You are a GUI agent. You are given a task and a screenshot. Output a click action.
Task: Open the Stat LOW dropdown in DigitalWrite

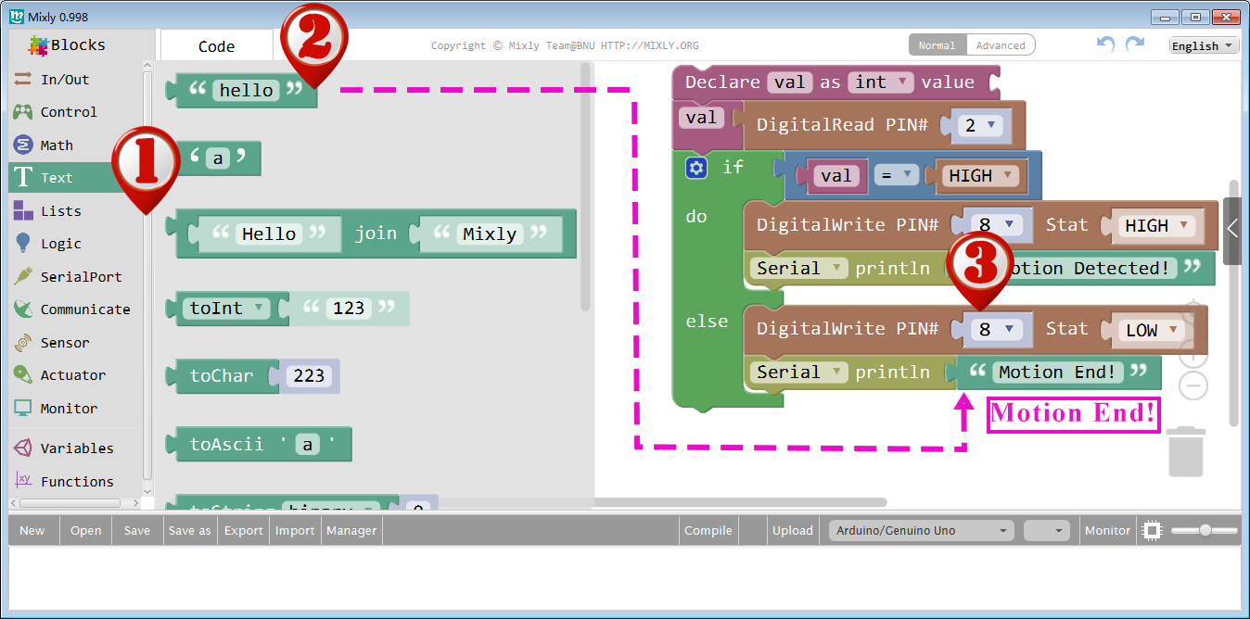coord(1150,329)
